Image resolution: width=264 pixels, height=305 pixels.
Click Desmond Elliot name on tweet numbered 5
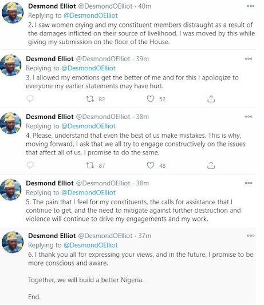pos(50,183)
